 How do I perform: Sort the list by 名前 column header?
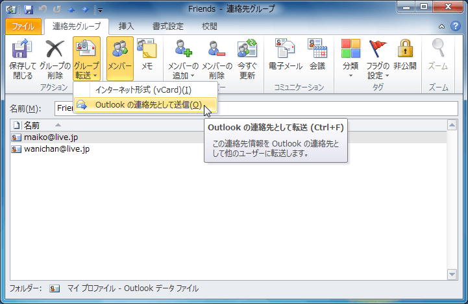point(32,126)
